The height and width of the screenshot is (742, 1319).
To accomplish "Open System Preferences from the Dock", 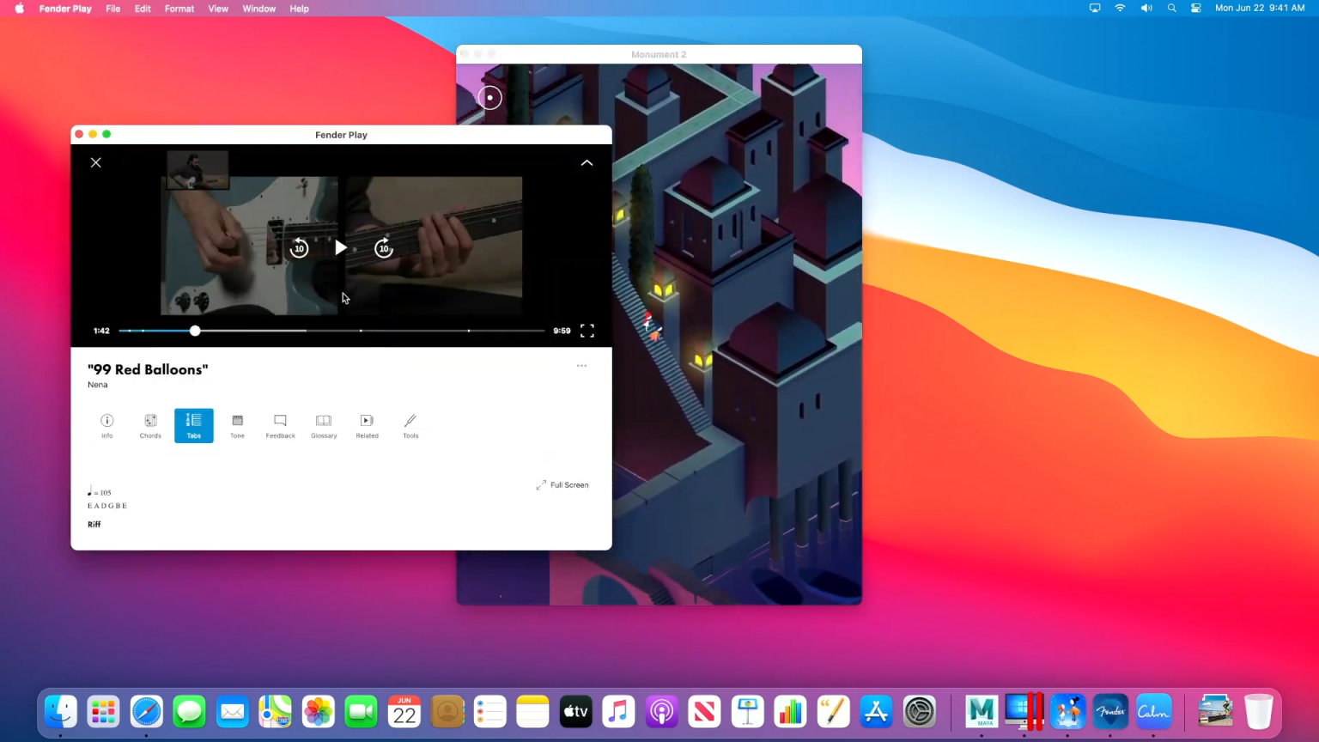I will (x=919, y=711).
